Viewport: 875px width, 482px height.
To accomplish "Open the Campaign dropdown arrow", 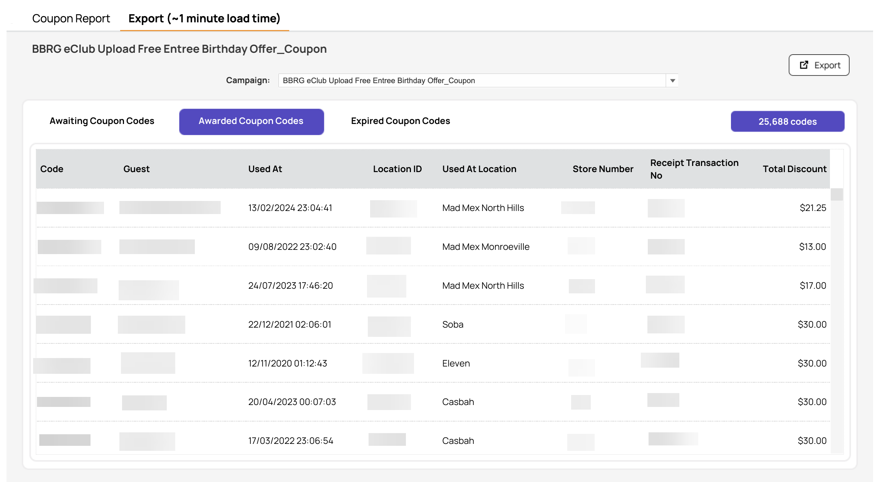I will tap(672, 80).
